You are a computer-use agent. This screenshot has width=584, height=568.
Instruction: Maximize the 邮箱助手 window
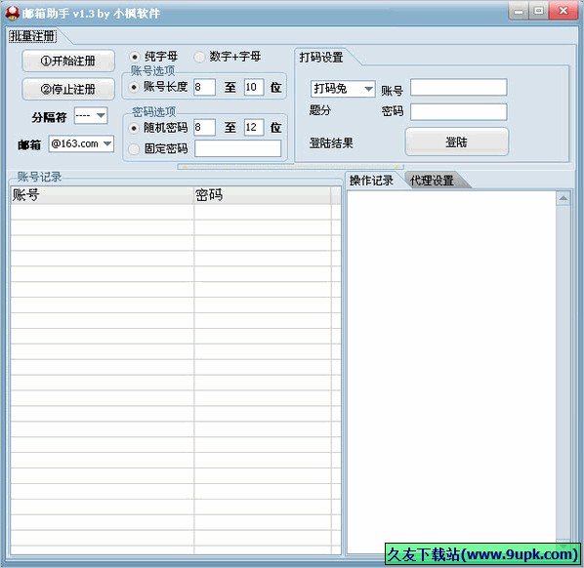[538, 11]
